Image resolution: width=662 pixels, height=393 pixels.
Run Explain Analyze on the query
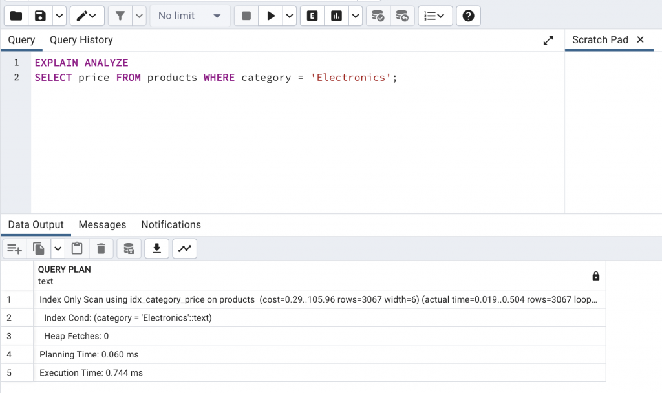pyautogui.click(x=336, y=16)
